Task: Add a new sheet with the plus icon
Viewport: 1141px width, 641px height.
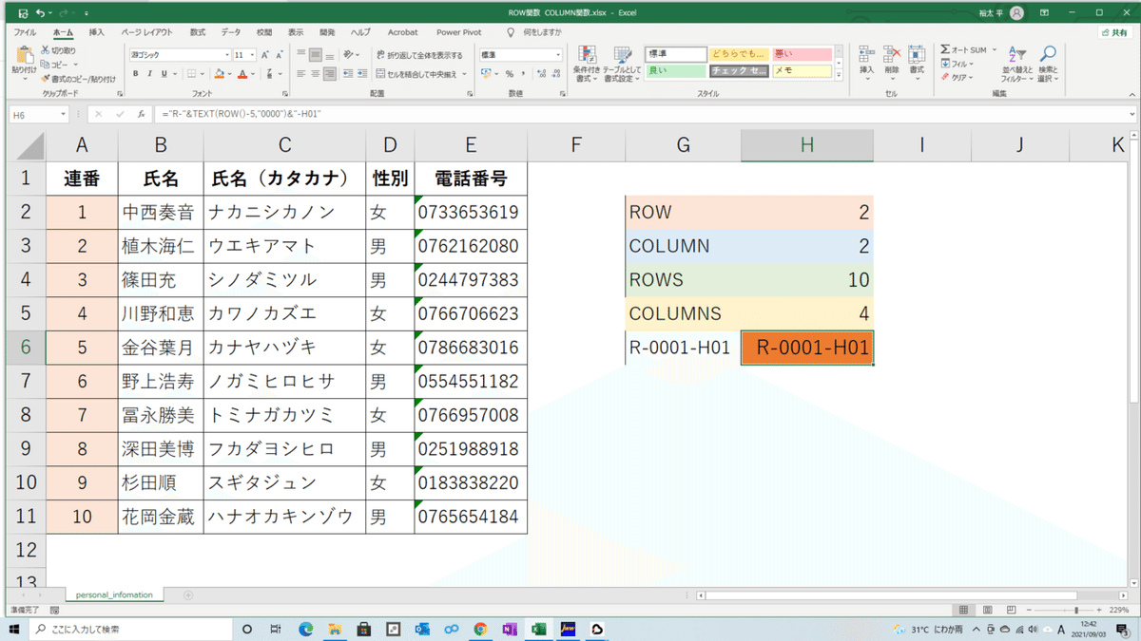Action: (x=188, y=595)
